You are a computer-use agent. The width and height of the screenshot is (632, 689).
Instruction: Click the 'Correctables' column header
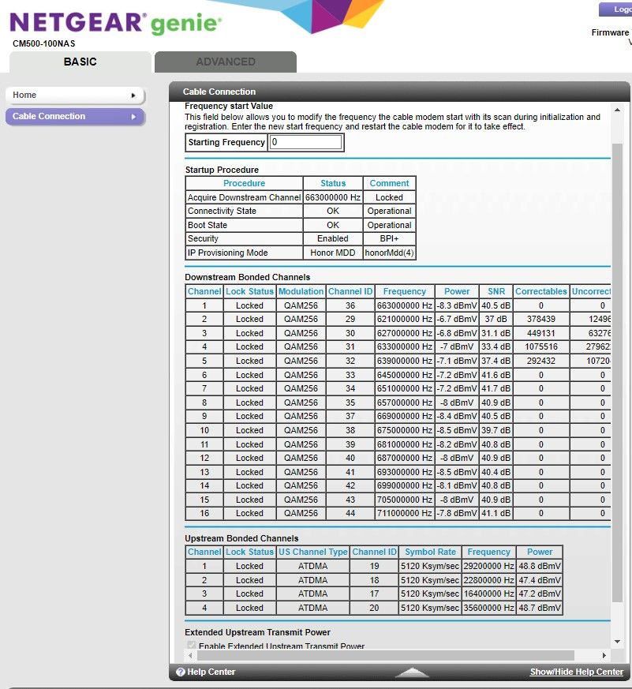tap(541, 291)
